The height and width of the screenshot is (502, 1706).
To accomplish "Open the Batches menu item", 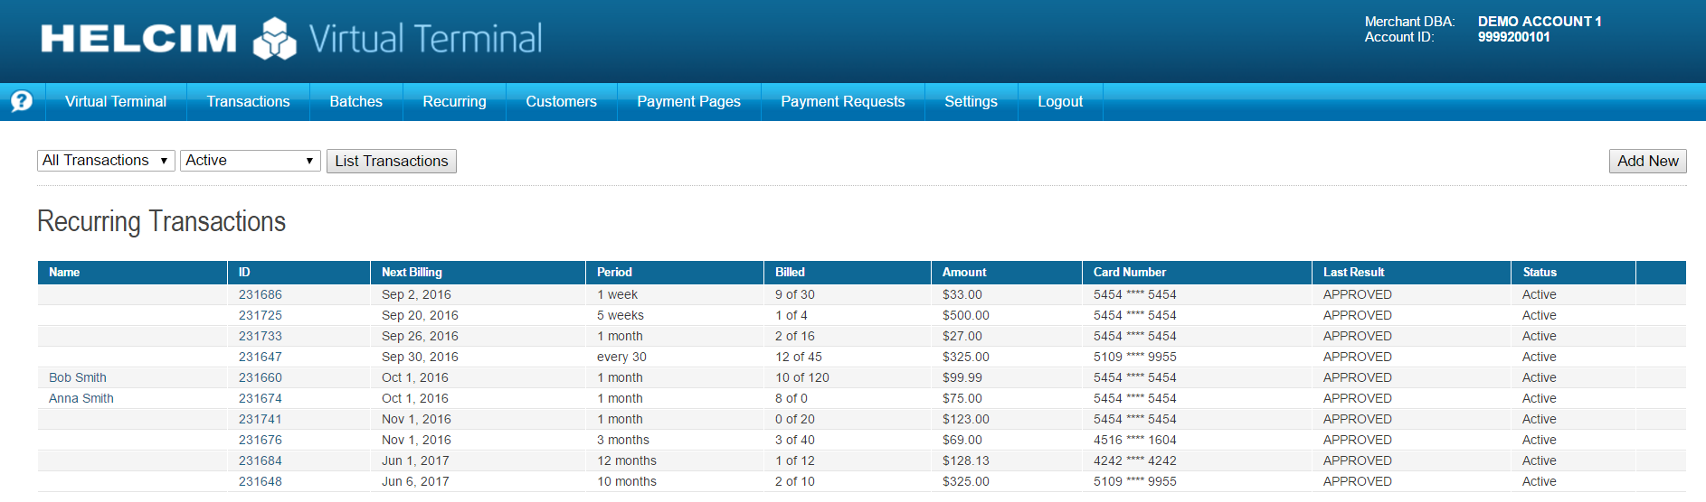I will tap(355, 102).
